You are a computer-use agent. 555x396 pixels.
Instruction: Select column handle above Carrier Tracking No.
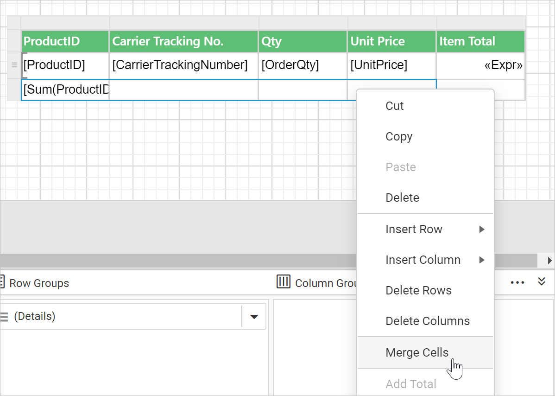pyautogui.click(x=184, y=23)
